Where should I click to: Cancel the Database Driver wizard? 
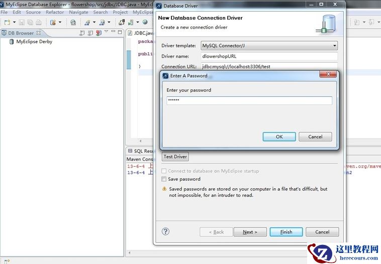coord(322,232)
